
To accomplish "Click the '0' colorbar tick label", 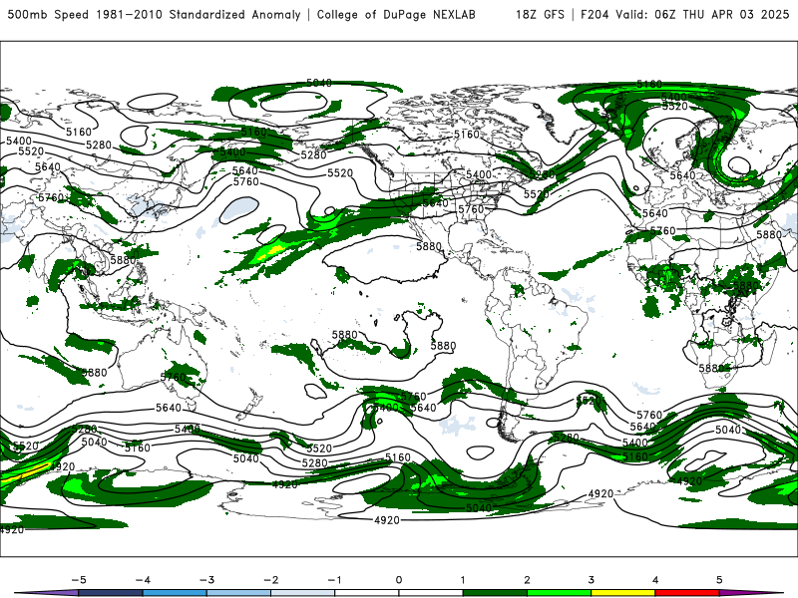I will (399, 580).
